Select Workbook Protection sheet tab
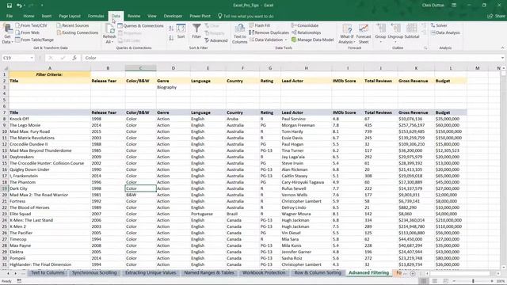Viewport: 507px width, 285px height. tap(264, 272)
